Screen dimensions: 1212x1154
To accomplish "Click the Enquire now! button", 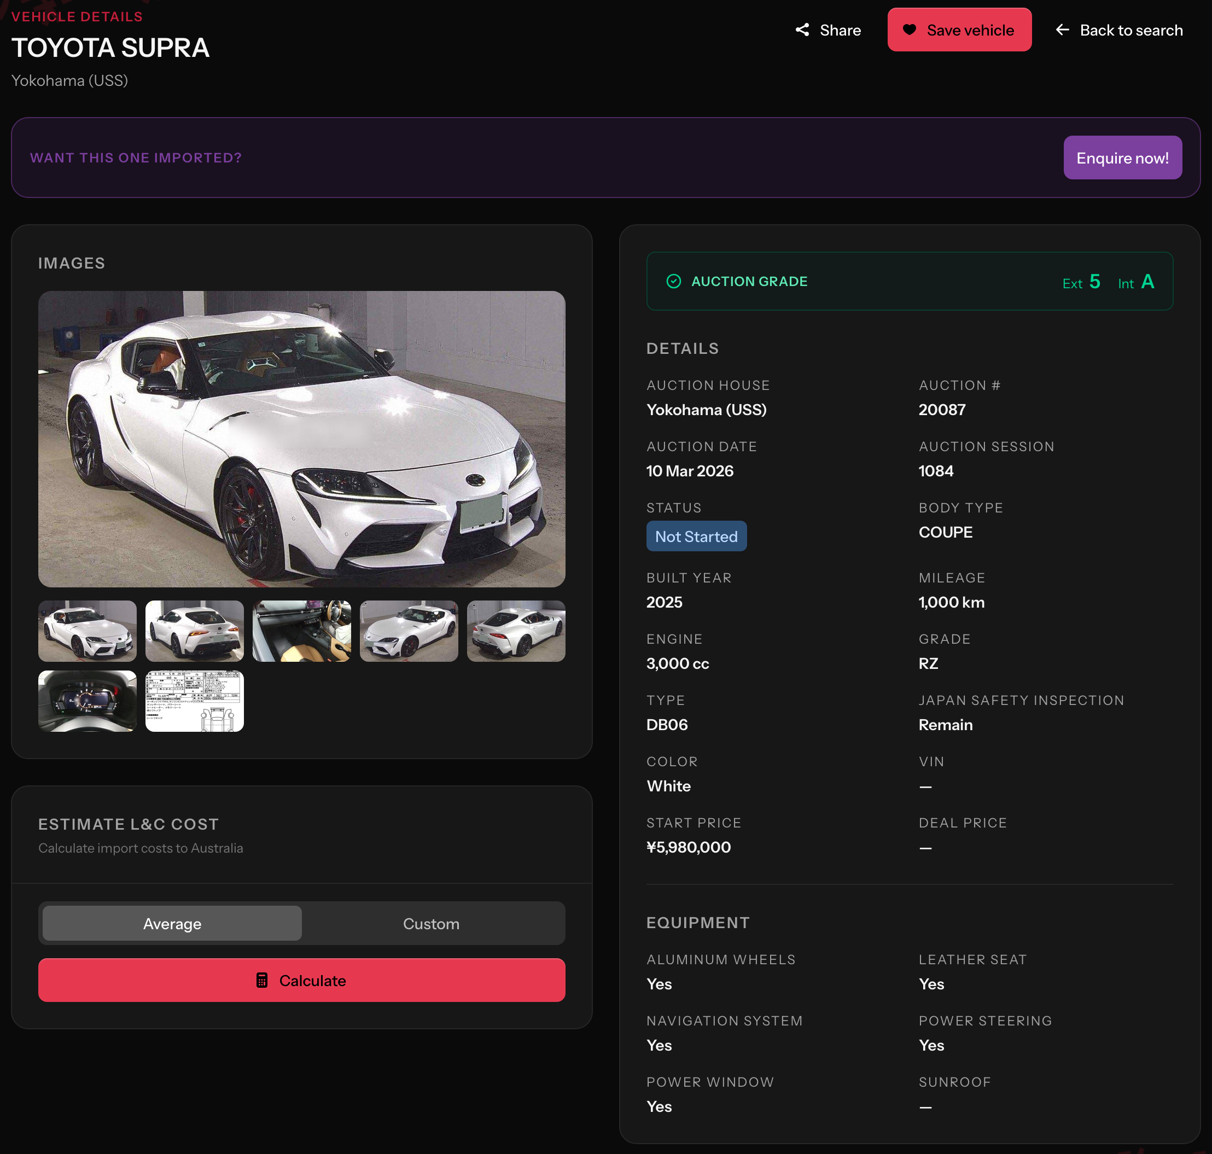I will 1122,158.
